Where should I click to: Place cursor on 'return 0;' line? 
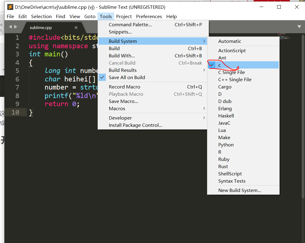(x=62, y=104)
